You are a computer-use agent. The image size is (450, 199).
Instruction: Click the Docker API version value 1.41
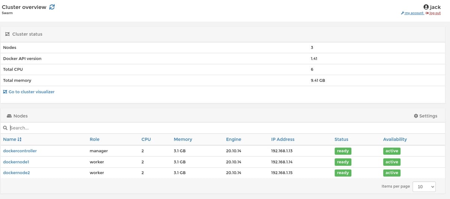pos(314,59)
